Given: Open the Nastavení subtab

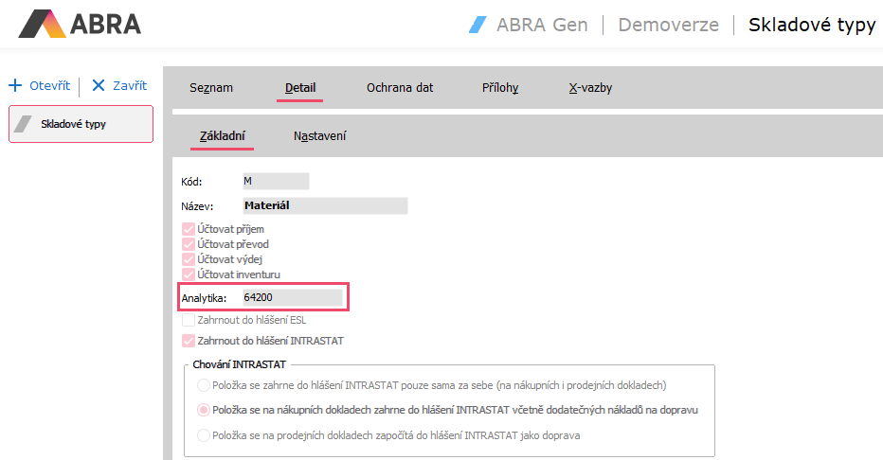Looking at the screenshot, I should [x=319, y=136].
